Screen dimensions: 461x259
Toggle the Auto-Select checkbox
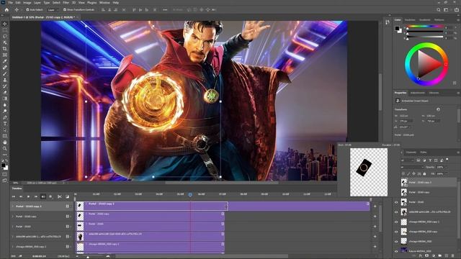27,9
